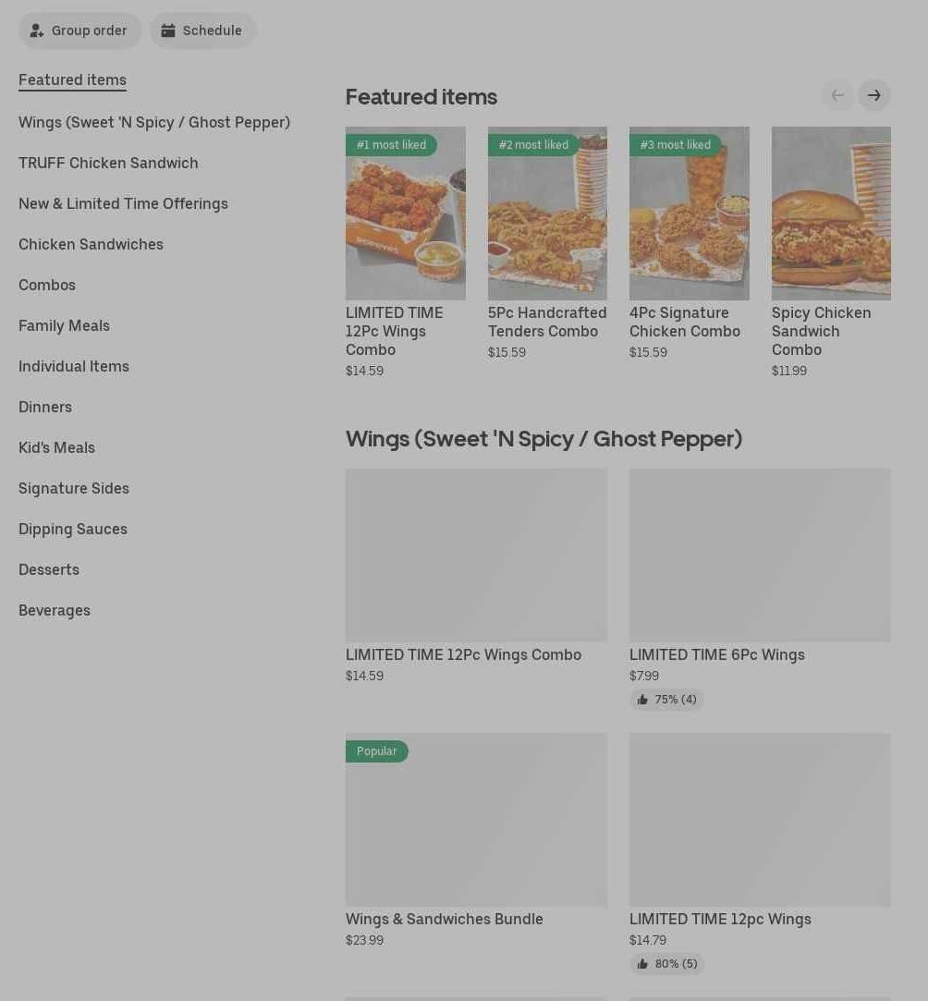Screen dimensions: 928x1001
Task: Navigate to Dipping Sauces section
Action: (73, 529)
